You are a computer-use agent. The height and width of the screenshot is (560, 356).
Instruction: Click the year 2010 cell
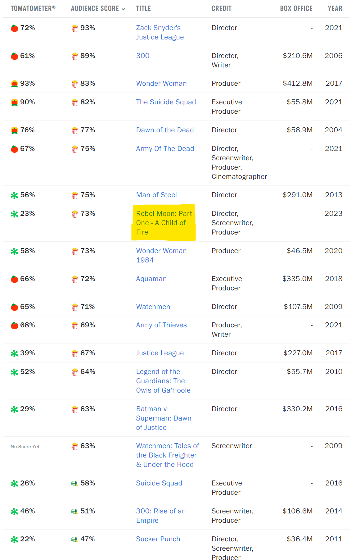point(334,371)
